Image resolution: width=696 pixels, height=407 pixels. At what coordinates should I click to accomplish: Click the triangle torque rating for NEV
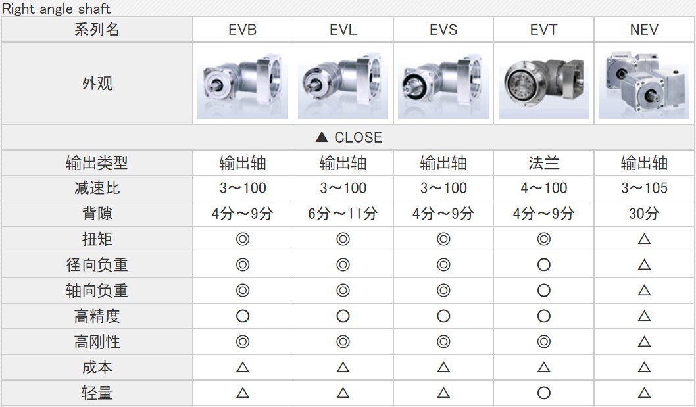click(644, 239)
